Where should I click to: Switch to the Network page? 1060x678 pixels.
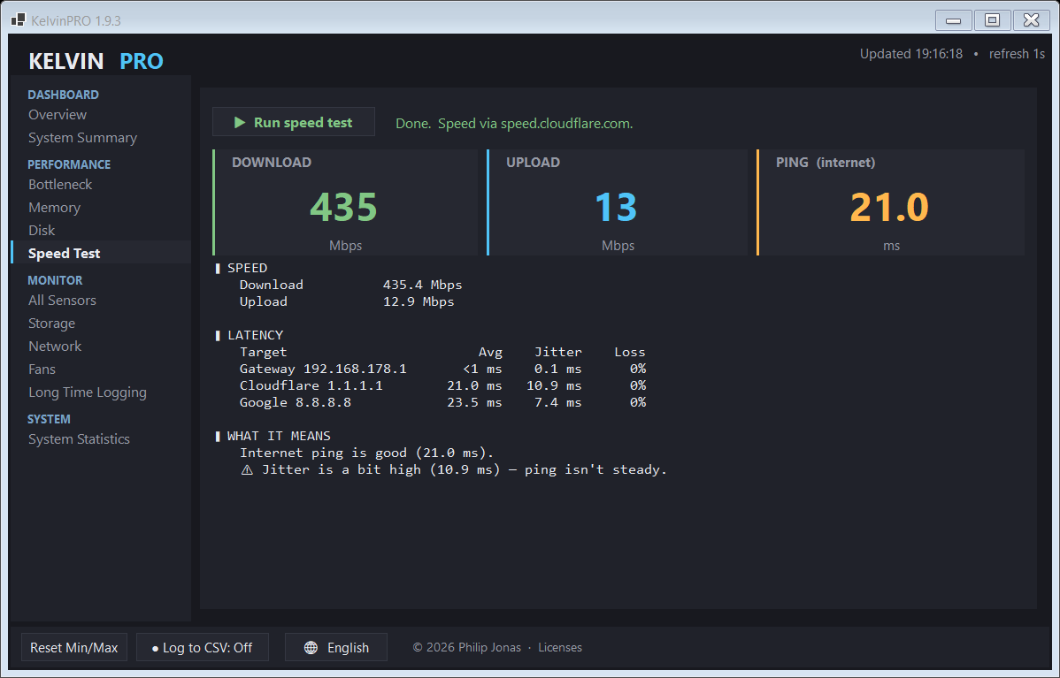(x=55, y=347)
